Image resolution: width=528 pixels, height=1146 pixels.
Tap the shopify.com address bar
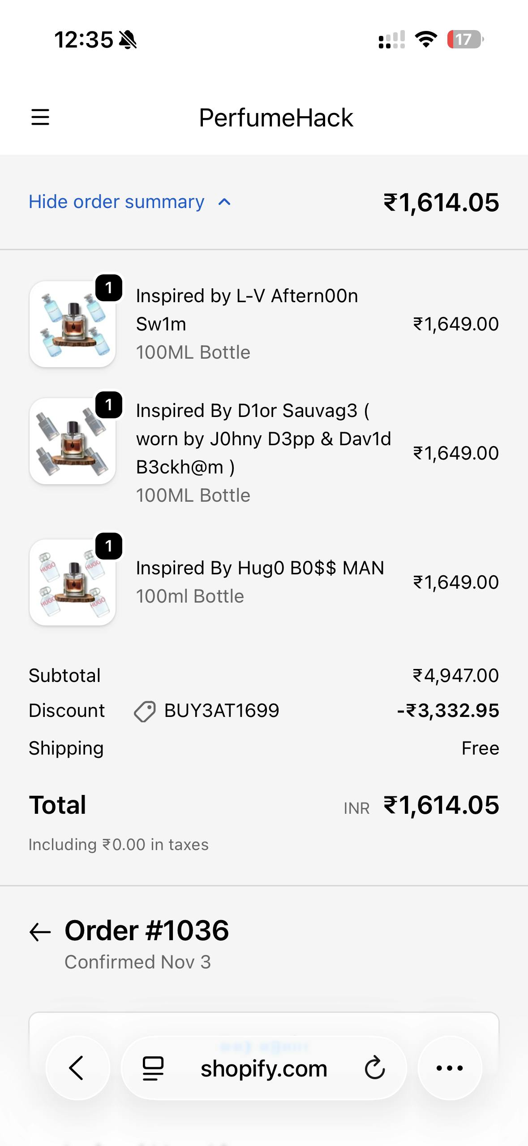pyautogui.click(x=263, y=1068)
